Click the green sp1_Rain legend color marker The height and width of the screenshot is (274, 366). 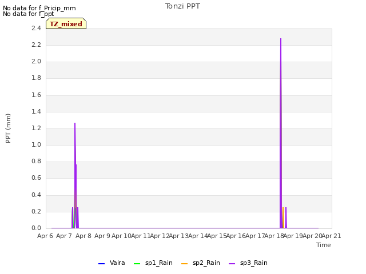pos(137,264)
